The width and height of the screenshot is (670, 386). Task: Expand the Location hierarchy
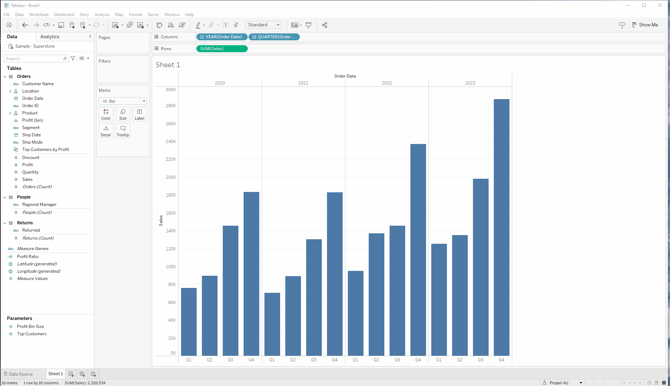click(x=10, y=91)
